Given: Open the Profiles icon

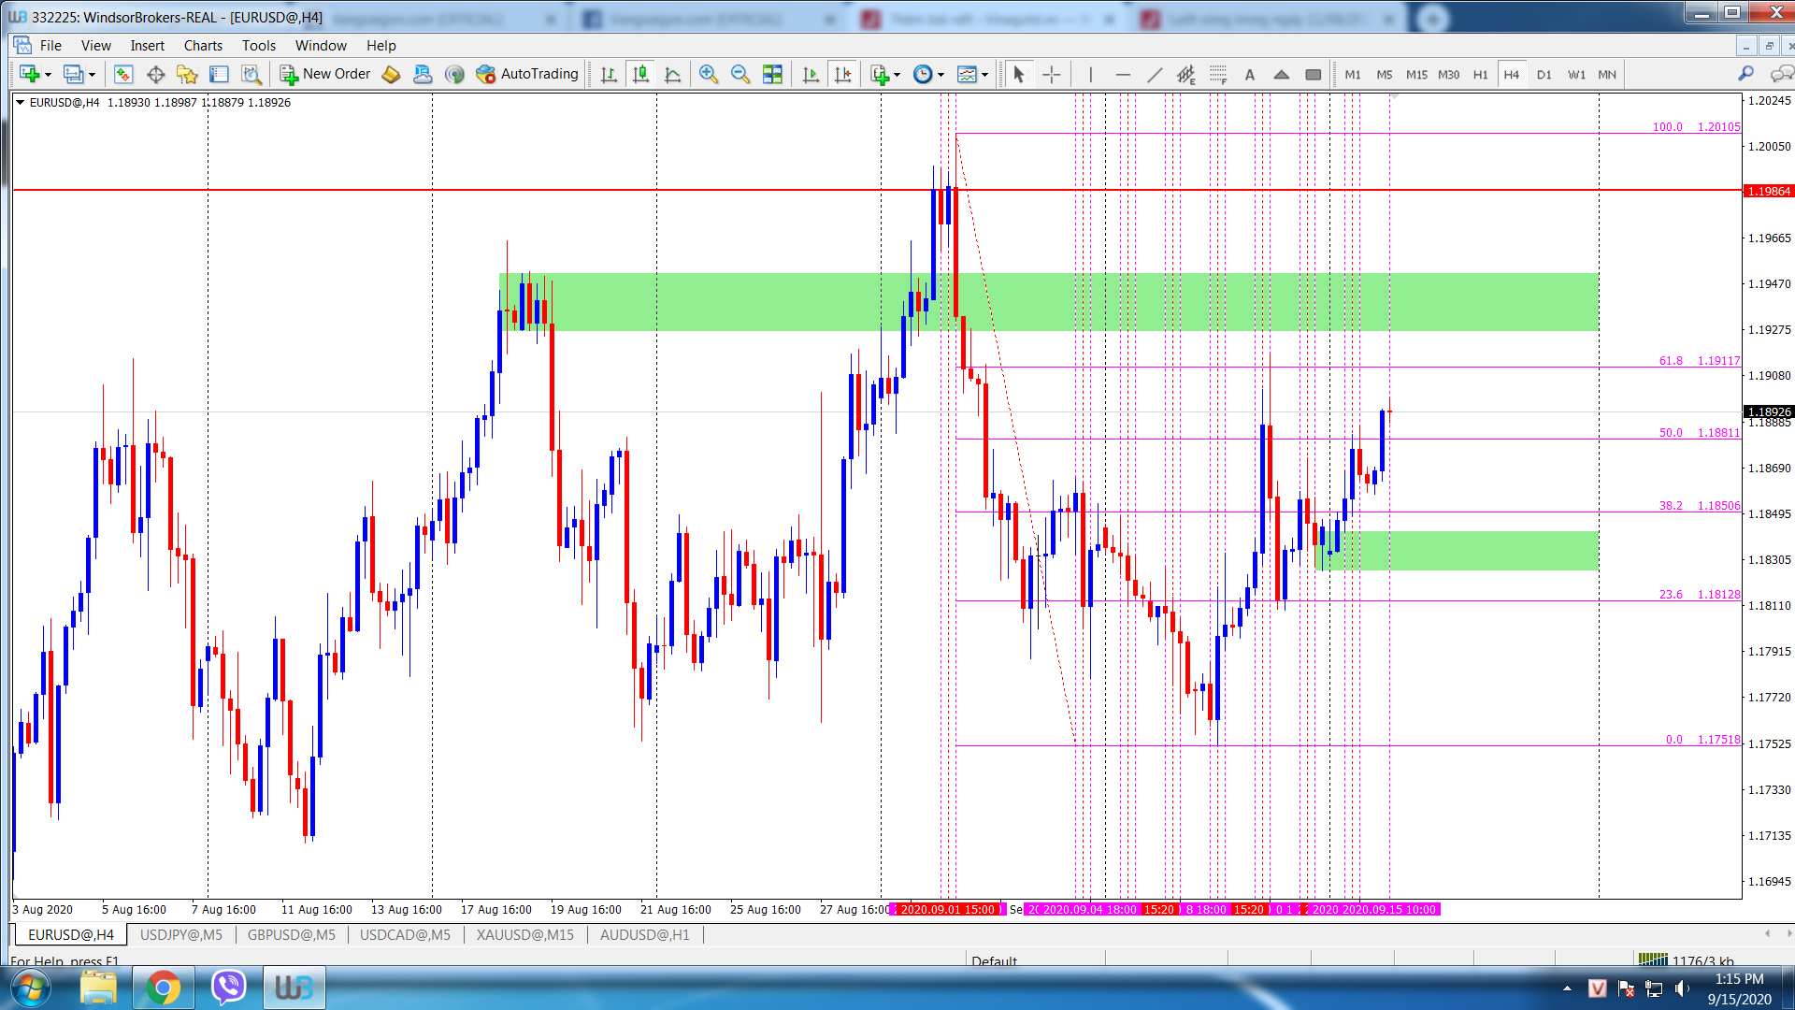Looking at the screenshot, I should 73,74.
